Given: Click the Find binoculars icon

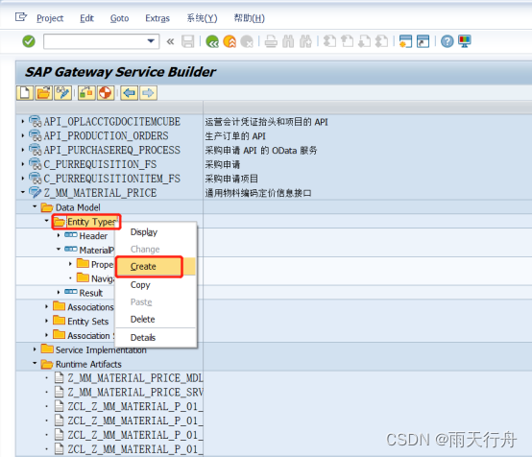Looking at the screenshot, I should pos(288,41).
